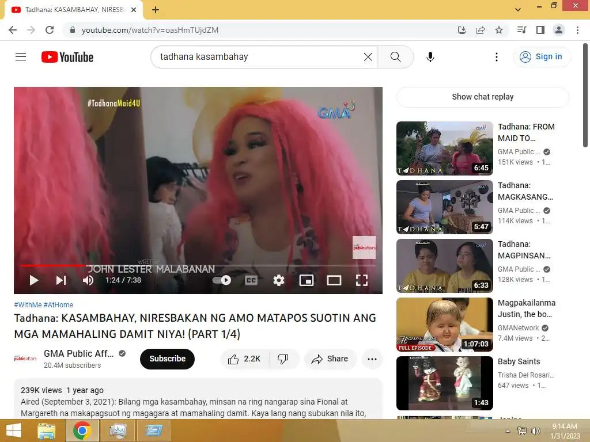590x442 pixels.
Task: Subscribe to GMA Public Affairs
Action: (x=168, y=359)
